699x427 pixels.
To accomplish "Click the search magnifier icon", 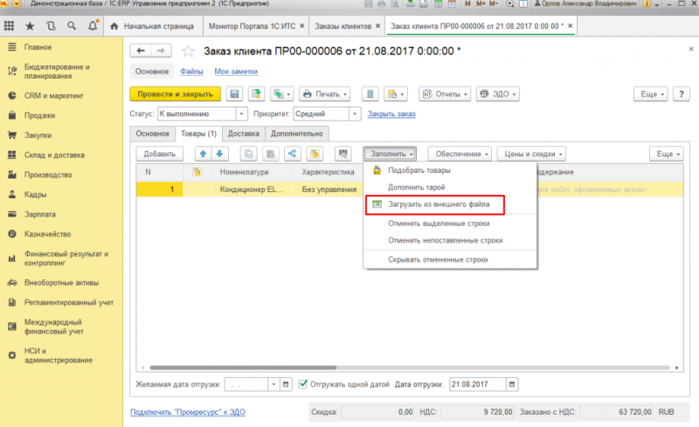I will pos(72,26).
